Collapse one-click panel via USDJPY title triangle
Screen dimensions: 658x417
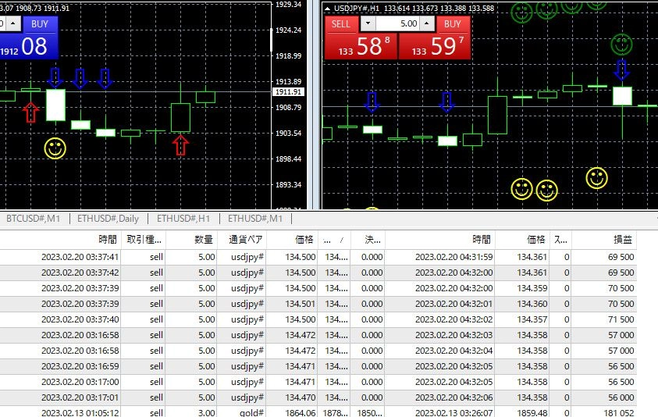point(326,9)
